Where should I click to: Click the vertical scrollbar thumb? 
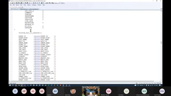[161, 43]
